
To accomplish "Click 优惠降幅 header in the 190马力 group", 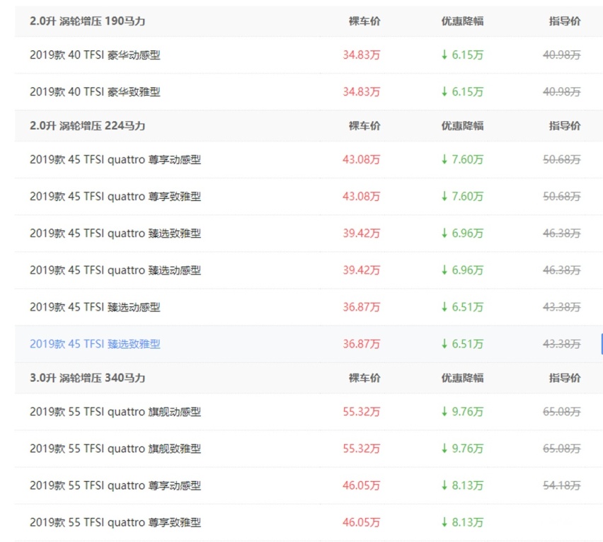I will click(462, 21).
